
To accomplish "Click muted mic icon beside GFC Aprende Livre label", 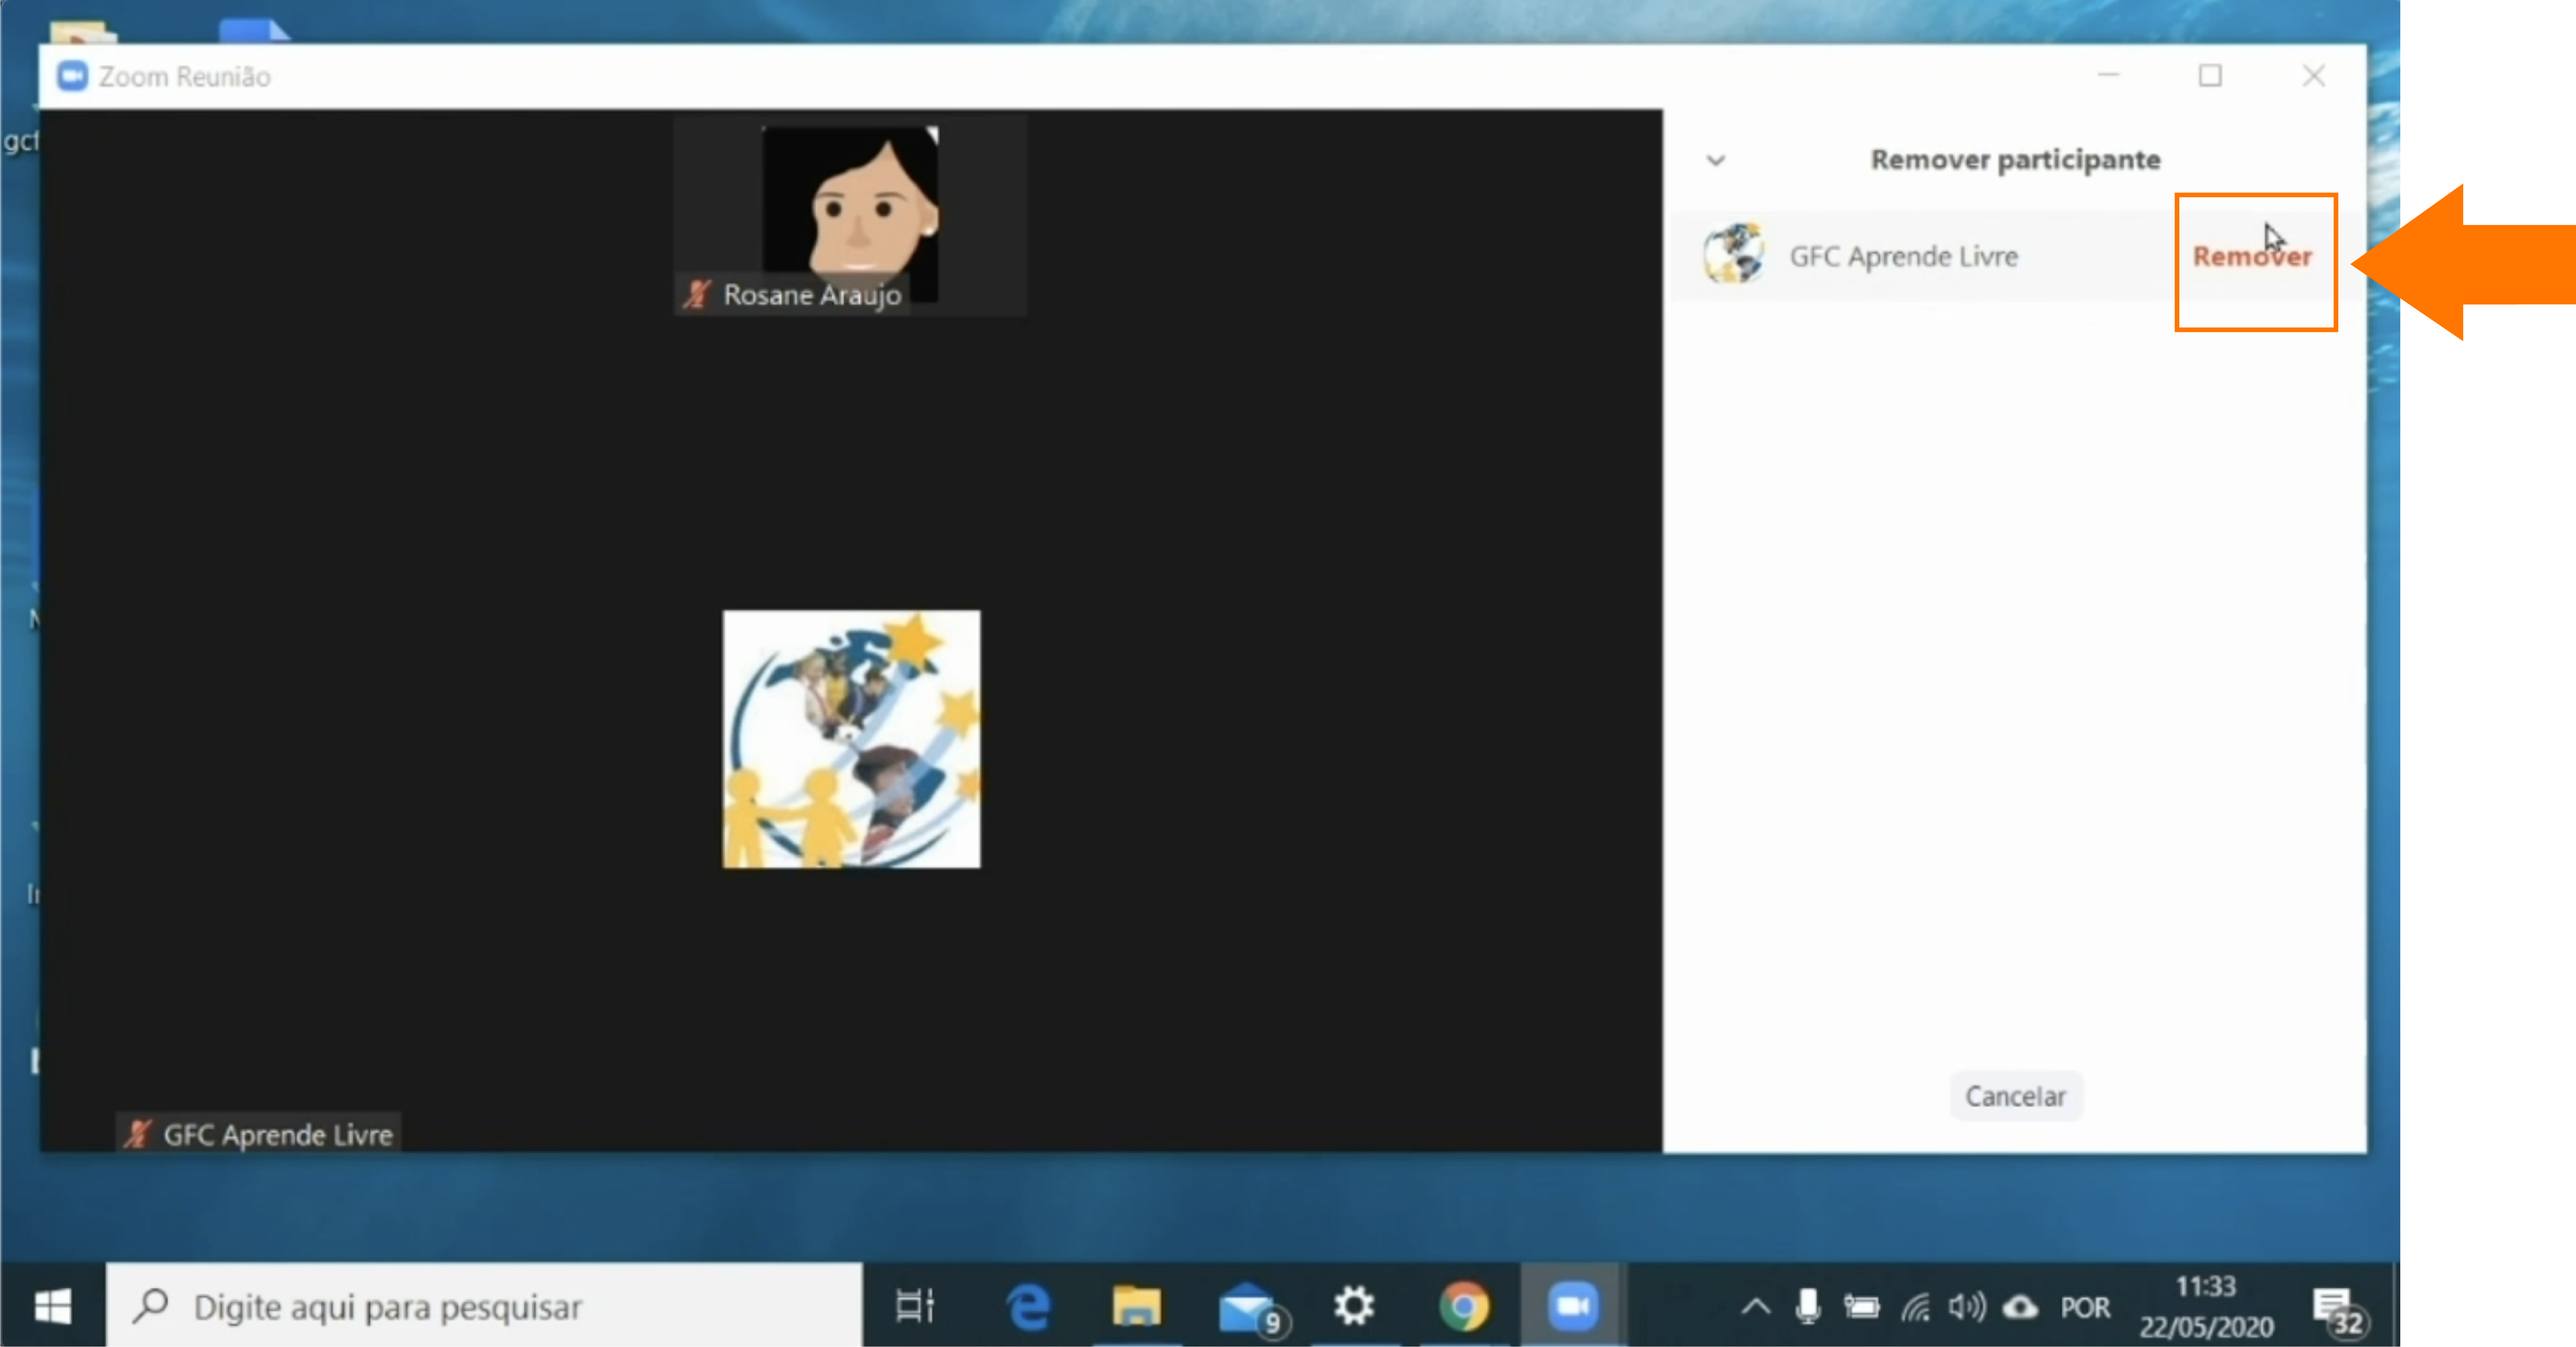I will [x=137, y=1134].
